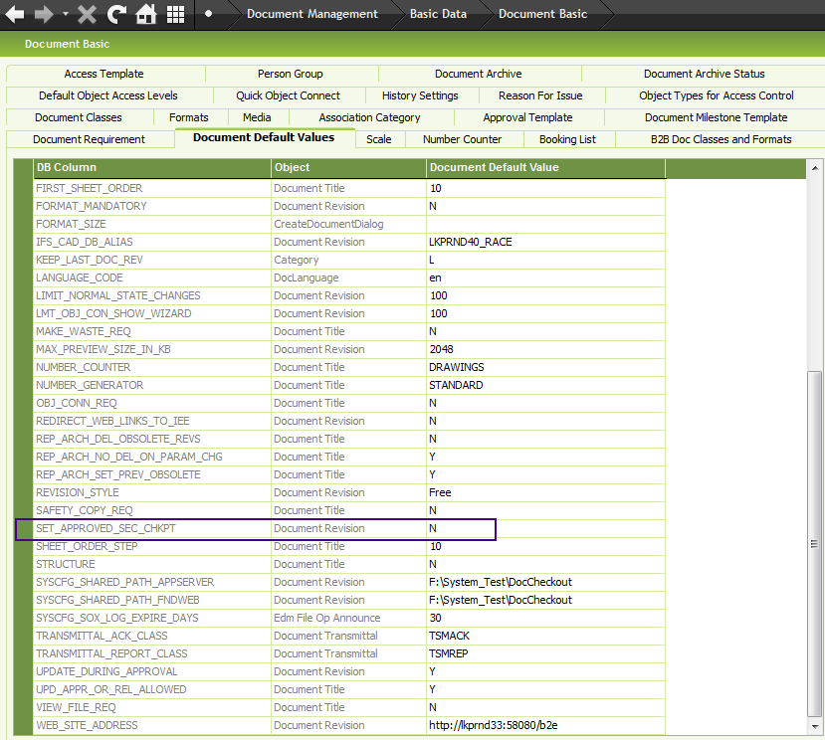This screenshot has width=825, height=740.
Task: Open the Document Archive Status tab
Action: tap(704, 74)
